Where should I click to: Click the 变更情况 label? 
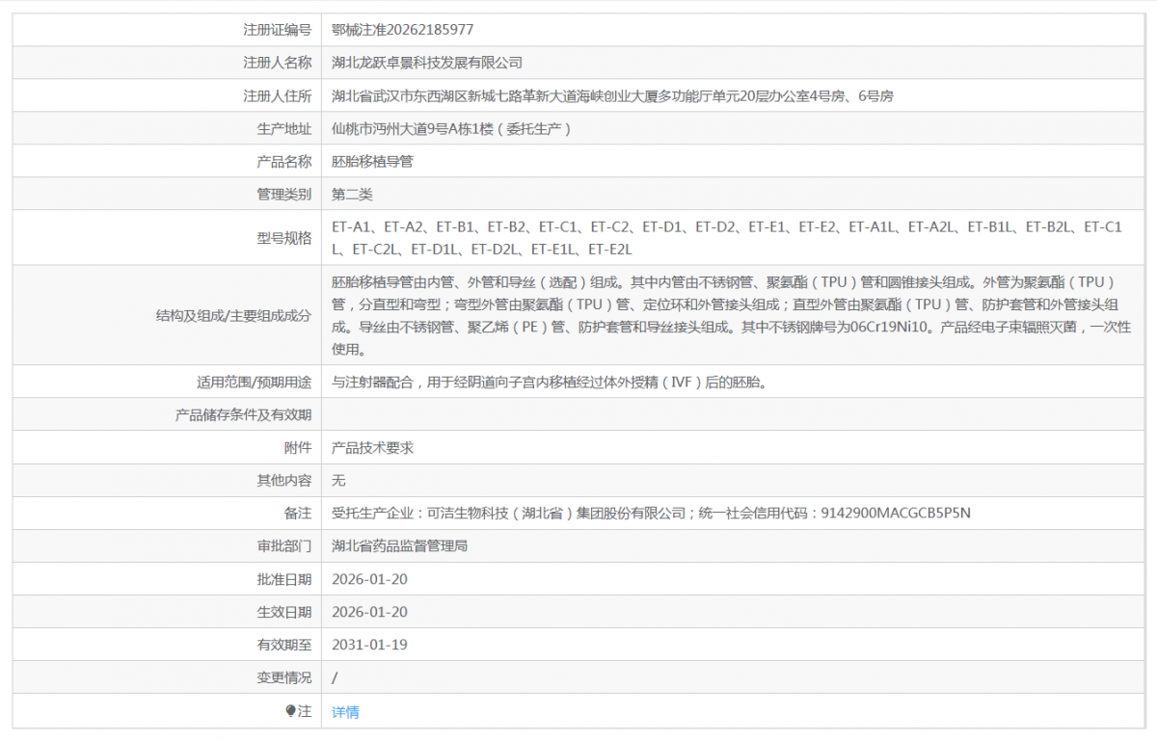click(x=284, y=677)
